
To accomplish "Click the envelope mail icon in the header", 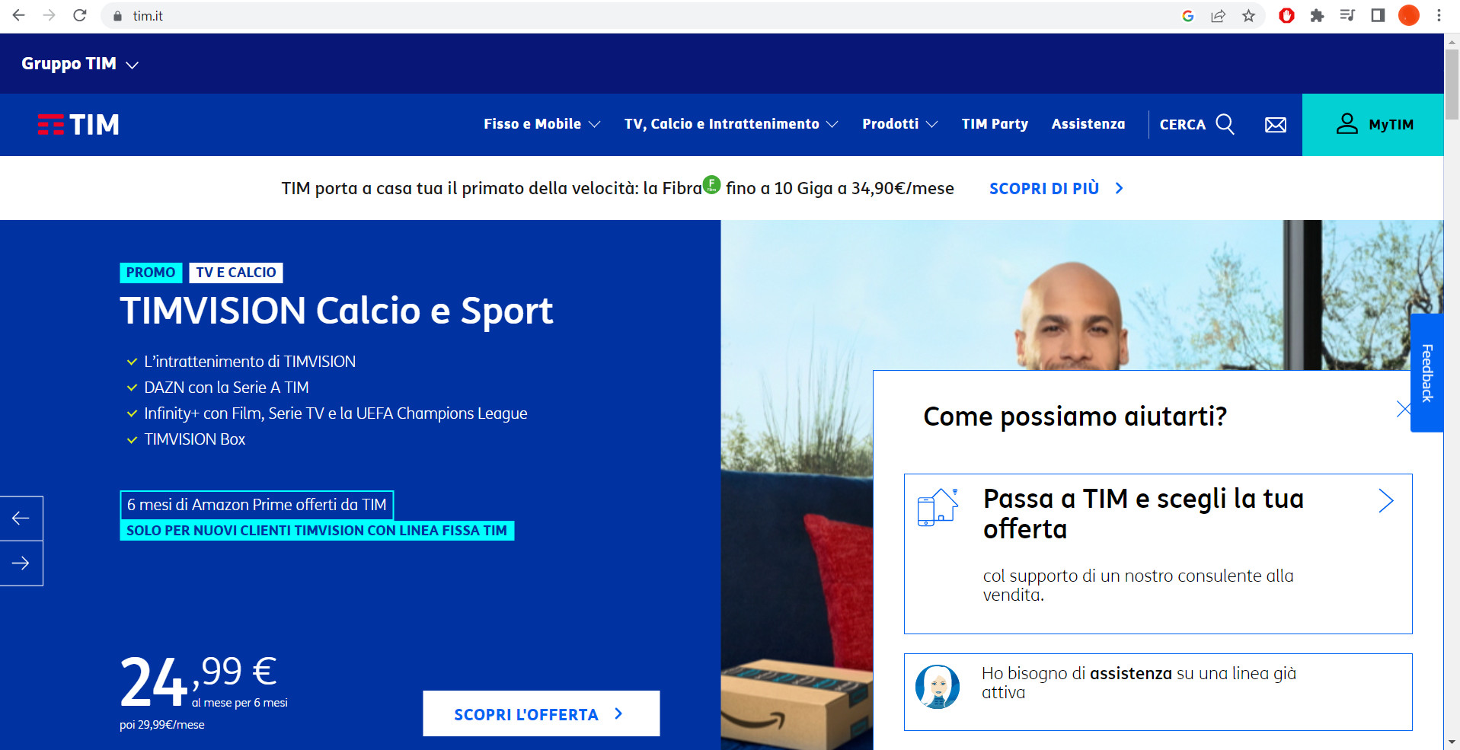I will point(1275,125).
